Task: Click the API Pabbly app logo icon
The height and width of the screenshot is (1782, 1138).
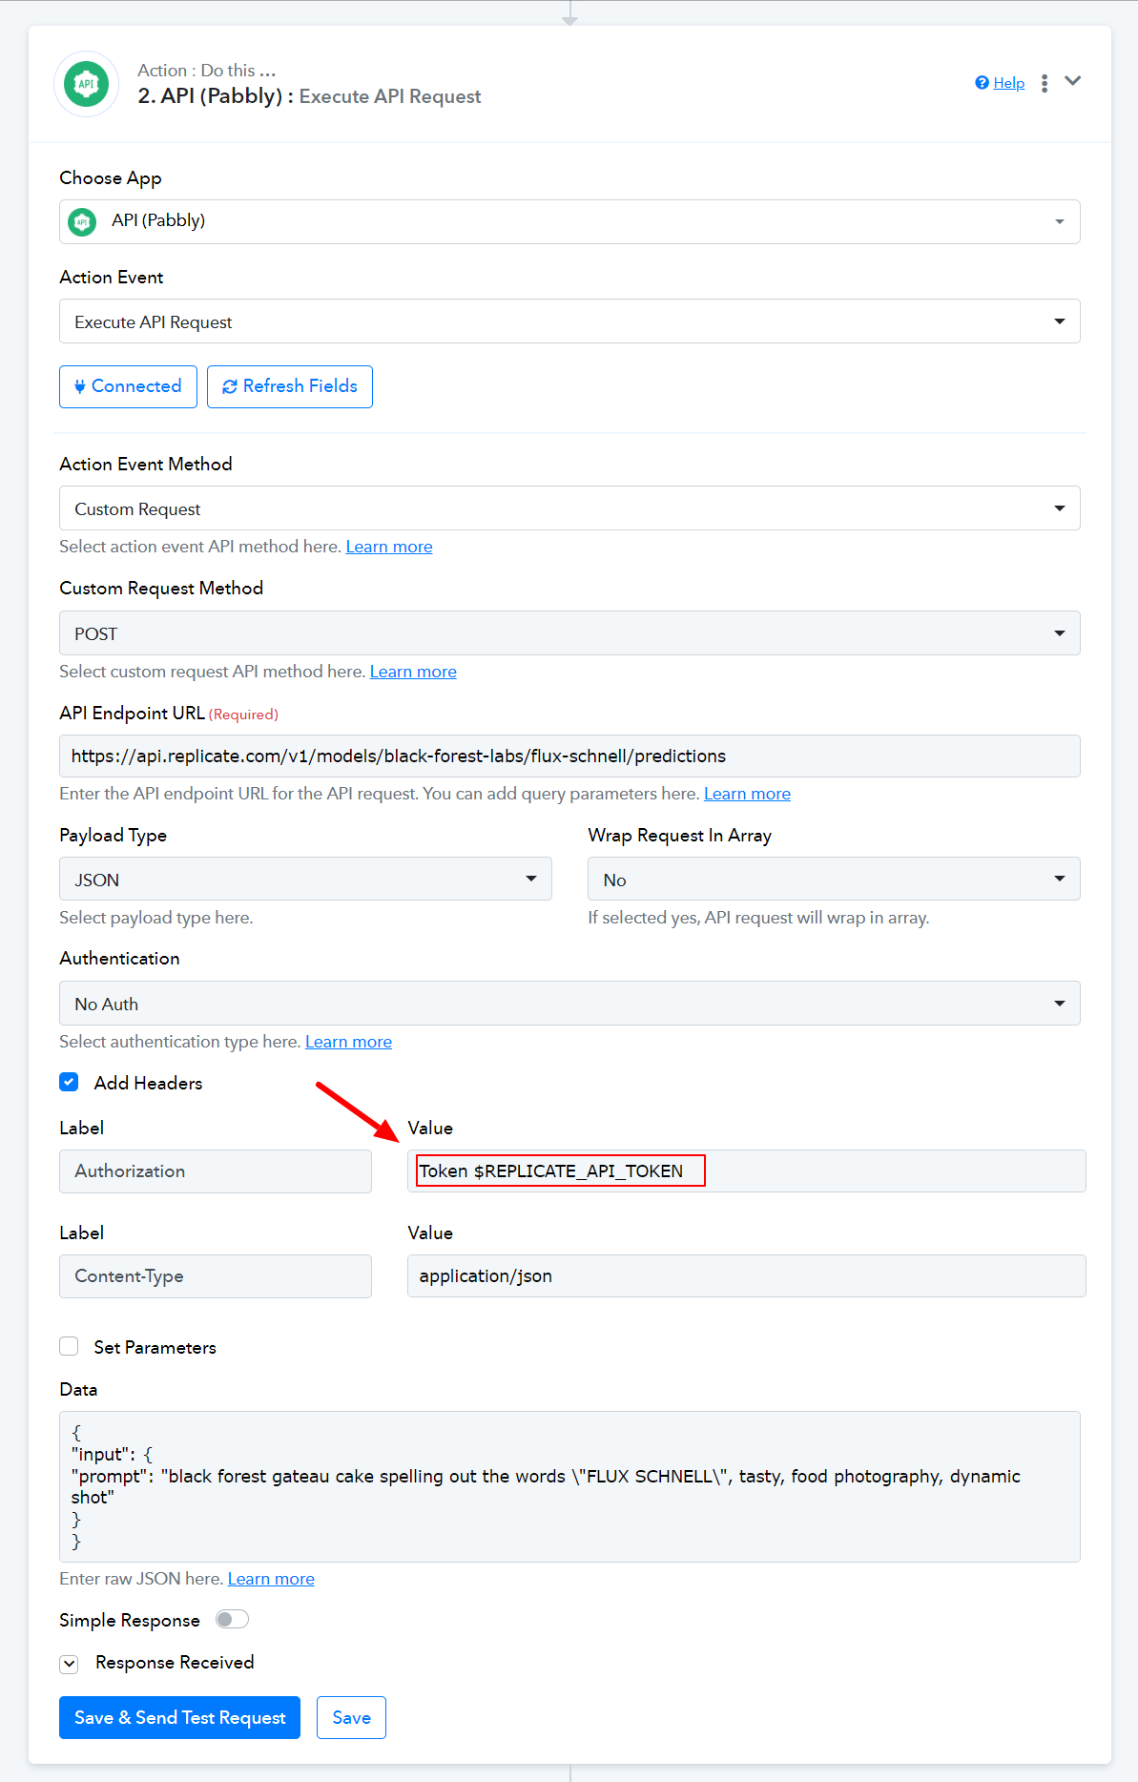Action: point(87,84)
